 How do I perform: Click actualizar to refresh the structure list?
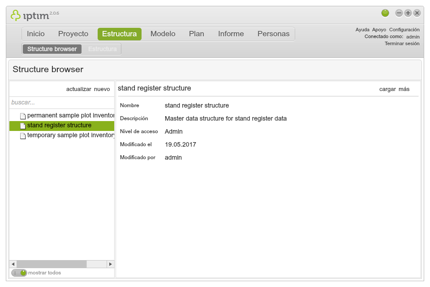pyautogui.click(x=79, y=89)
